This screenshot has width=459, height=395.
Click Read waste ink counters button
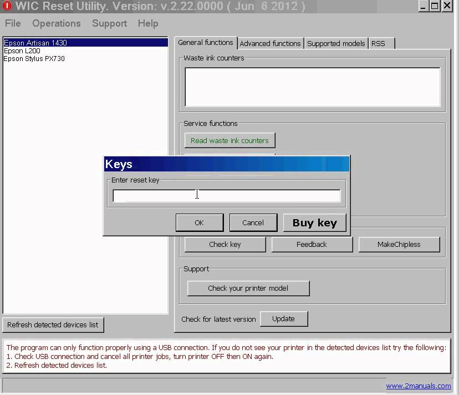(x=229, y=141)
